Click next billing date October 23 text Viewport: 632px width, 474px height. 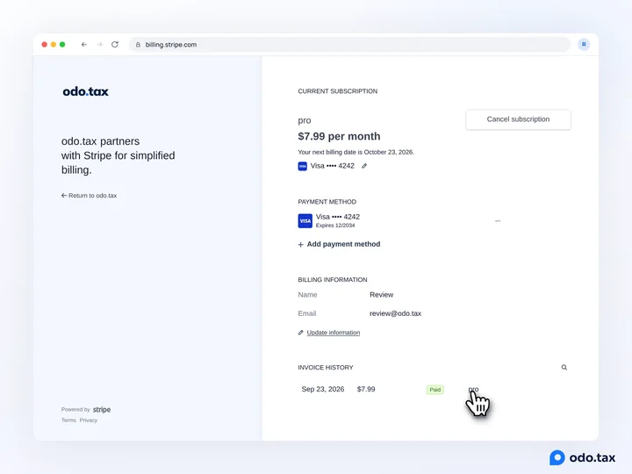(x=355, y=152)
